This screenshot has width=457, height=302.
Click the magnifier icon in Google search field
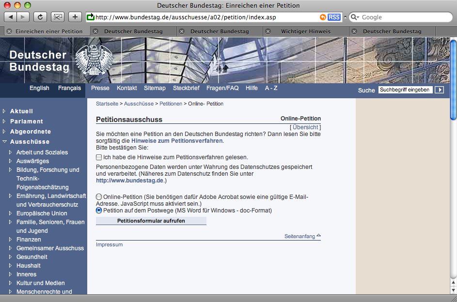coord(354,17)
